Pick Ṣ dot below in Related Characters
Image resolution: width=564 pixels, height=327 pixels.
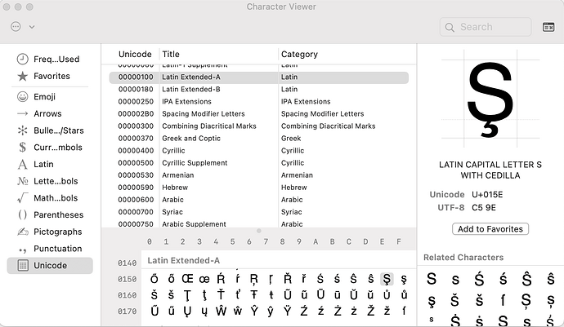click(526, 300)
